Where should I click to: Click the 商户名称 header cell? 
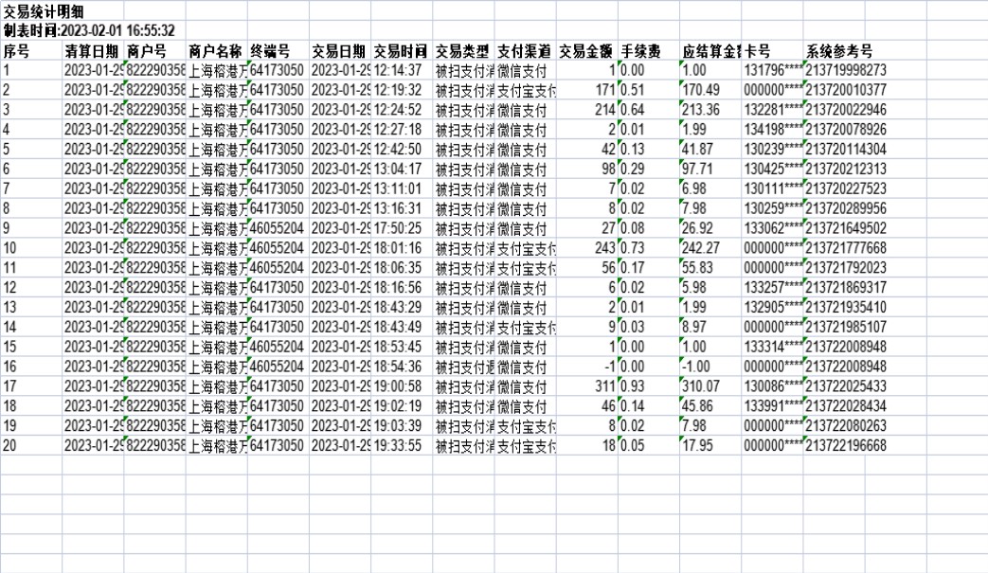[215, 51]
